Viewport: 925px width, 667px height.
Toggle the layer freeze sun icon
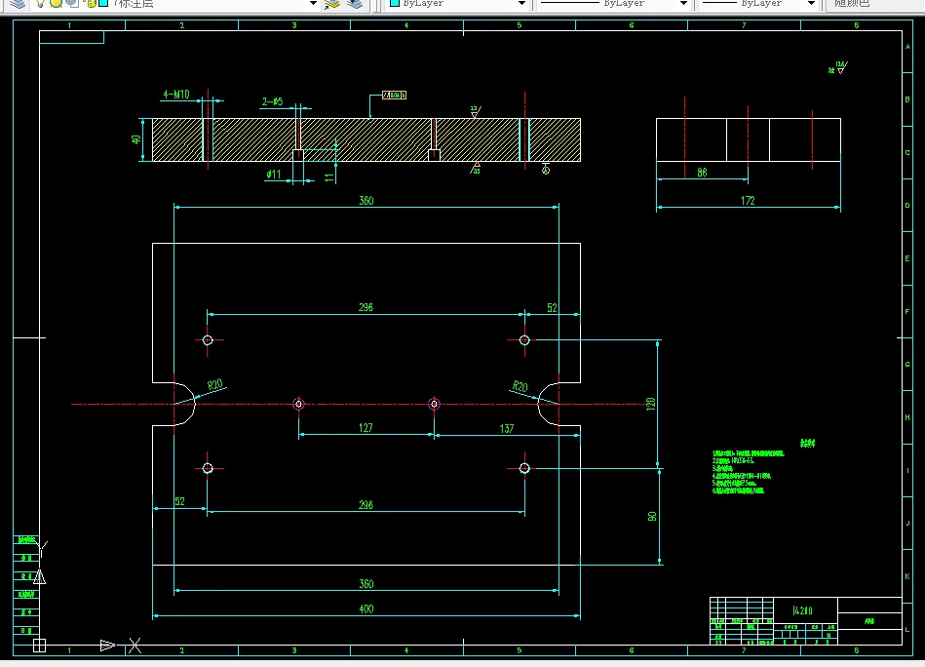click(56, 3)
